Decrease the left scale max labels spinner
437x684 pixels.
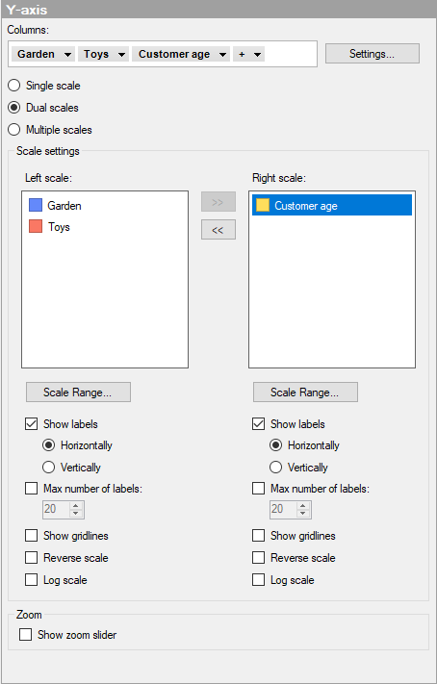pyautogui.click(x=76, y=514)
